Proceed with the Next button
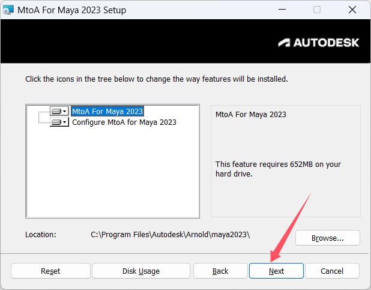This screenshot has height=290, width=371. [x=276, y=271]
